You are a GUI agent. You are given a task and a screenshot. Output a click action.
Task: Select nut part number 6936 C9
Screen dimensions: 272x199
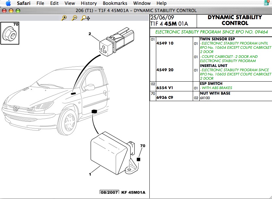click(165, 98)
